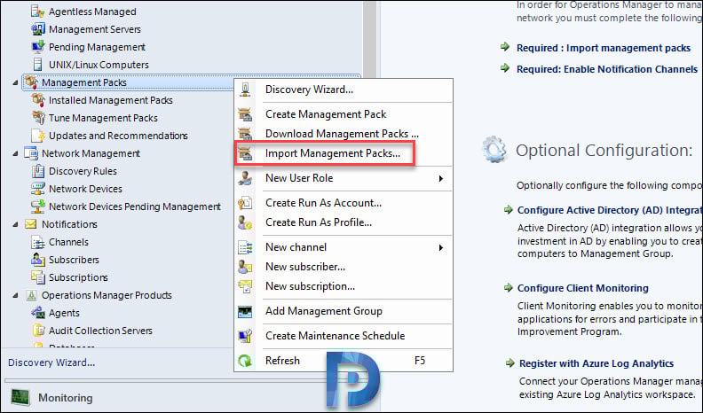Click the UNIX/Linux Computers icon

point(38,65)
